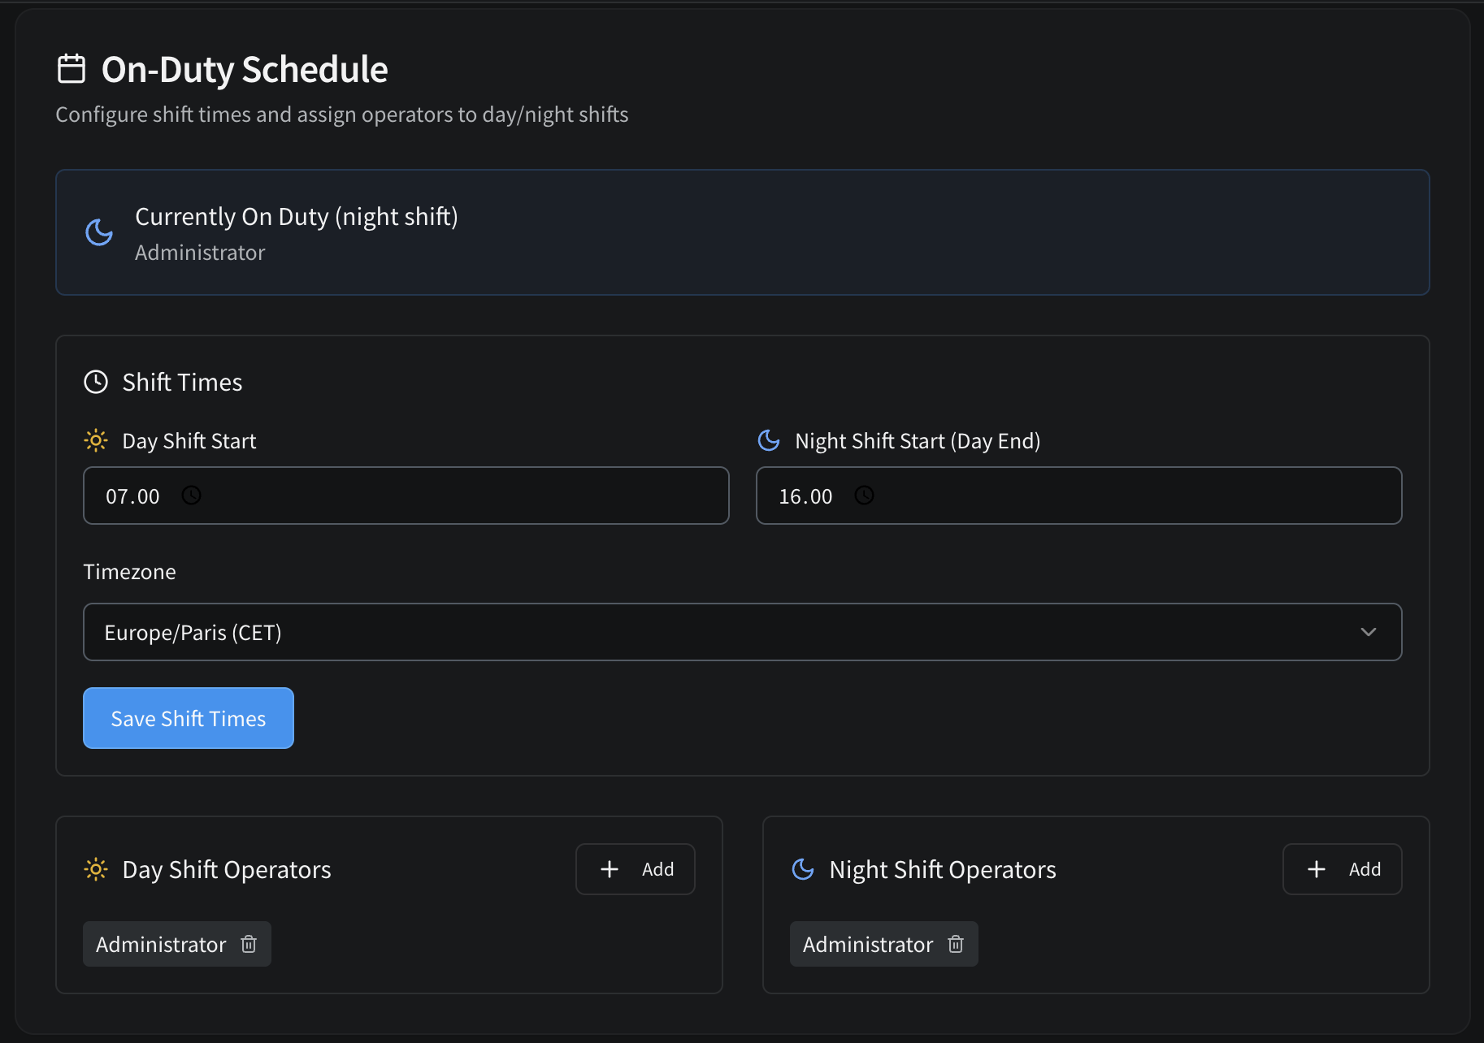Open time picker clock in Day Shift field
The height and width of the screenshot is (1043, 1484).
[x=191, y=496]
